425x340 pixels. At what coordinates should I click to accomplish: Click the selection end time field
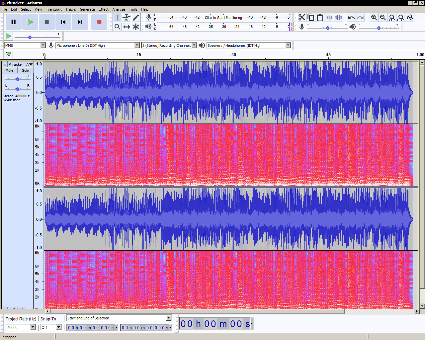[x=146, y=328]
